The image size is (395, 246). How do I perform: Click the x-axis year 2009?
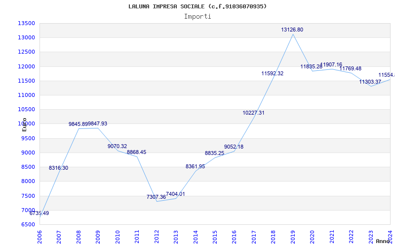pos(98,238)
